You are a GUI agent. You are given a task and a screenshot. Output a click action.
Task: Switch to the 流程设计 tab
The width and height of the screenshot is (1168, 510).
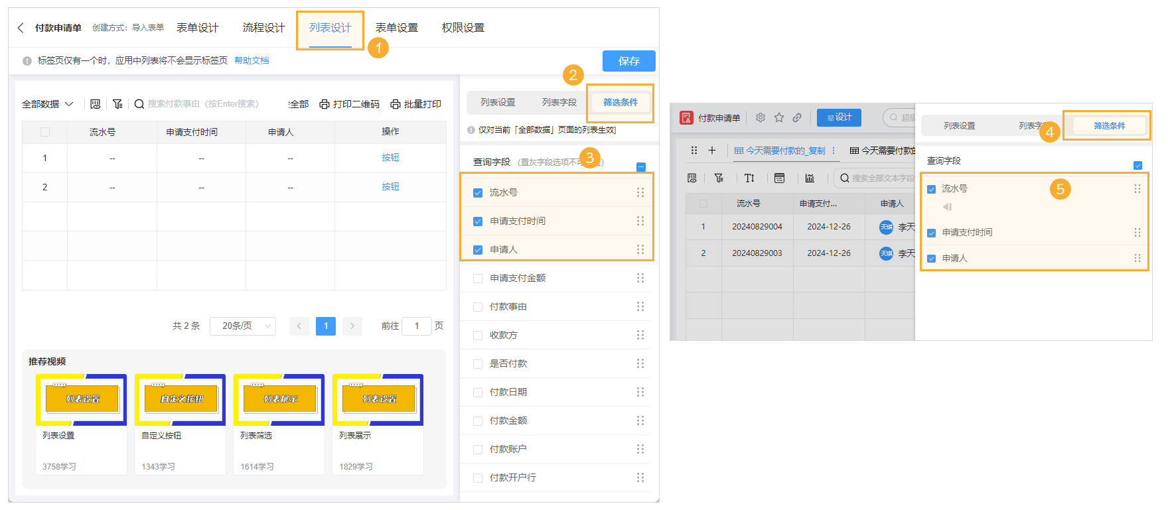[263, 28]
